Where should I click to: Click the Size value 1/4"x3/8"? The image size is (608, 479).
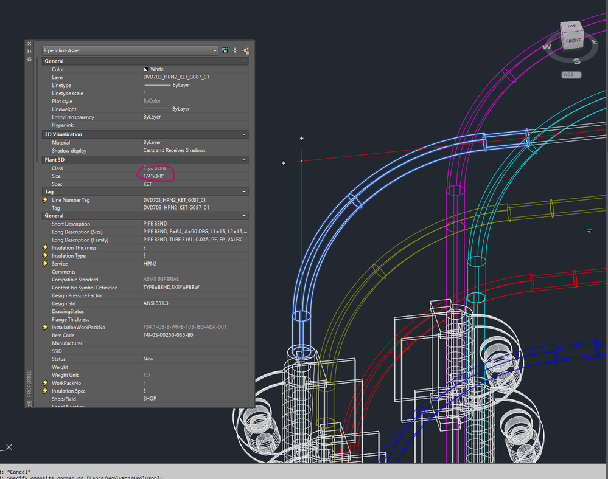point(154,176)
